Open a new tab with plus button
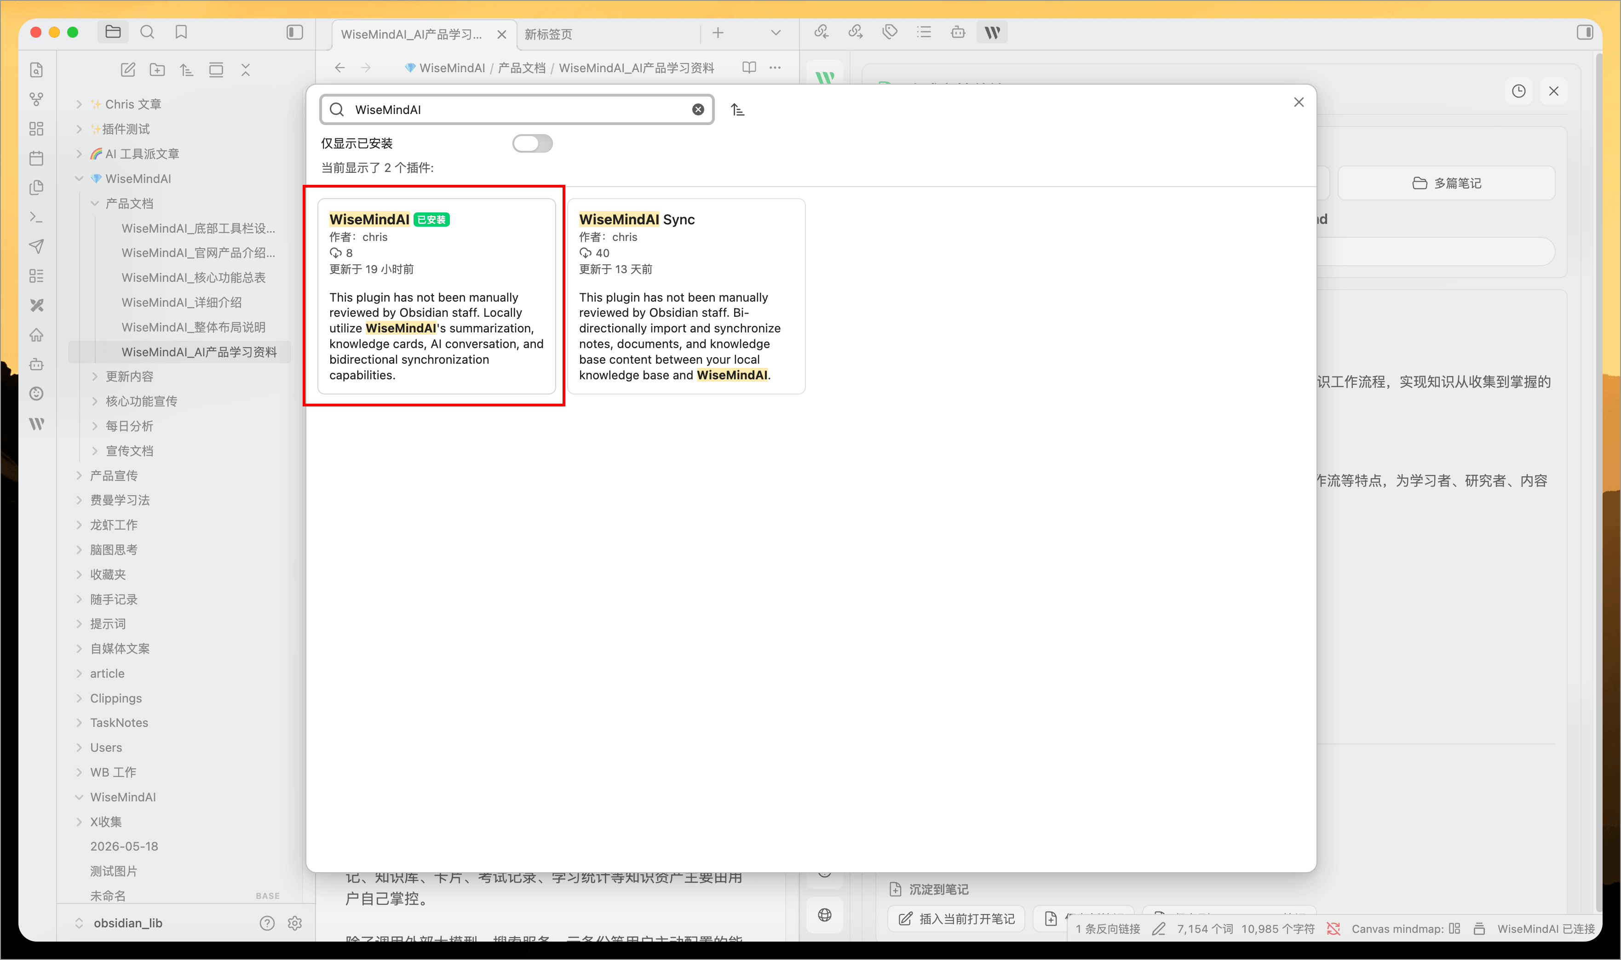 coord(719,33)
